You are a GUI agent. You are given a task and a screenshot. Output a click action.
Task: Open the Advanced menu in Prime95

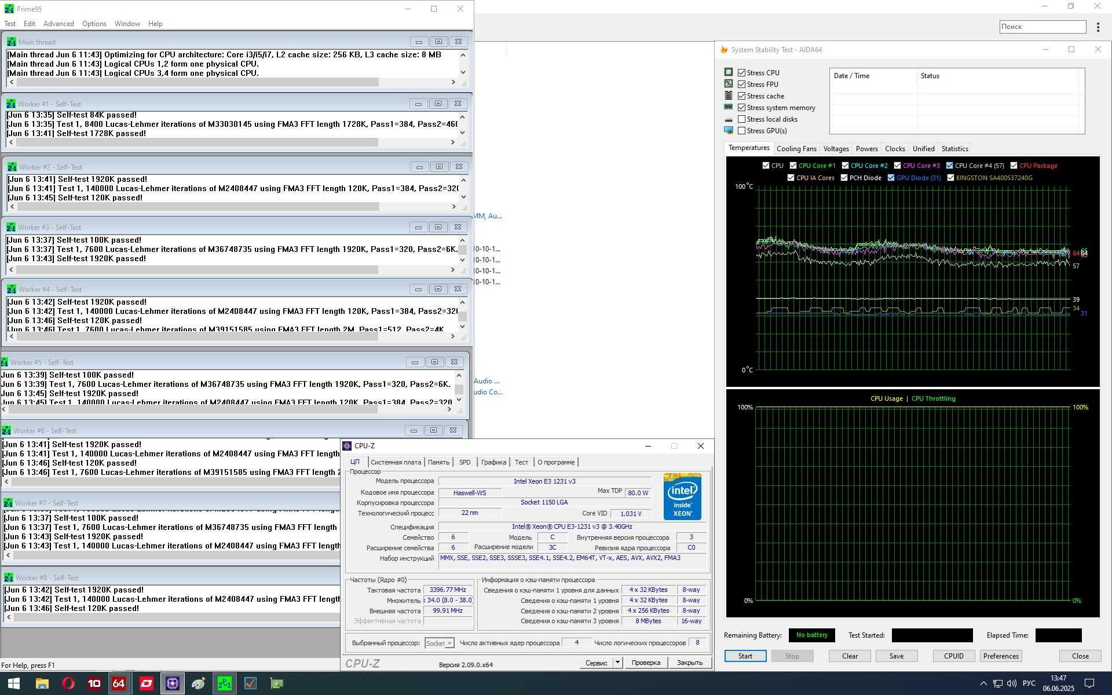click(58, 24)
